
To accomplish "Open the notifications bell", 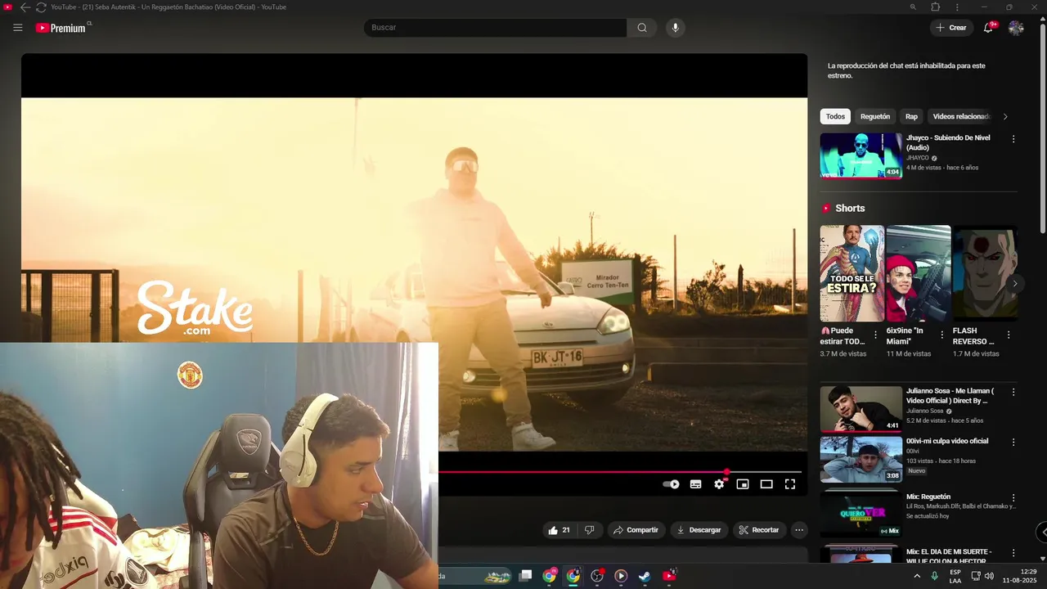I will pos(989,28).
